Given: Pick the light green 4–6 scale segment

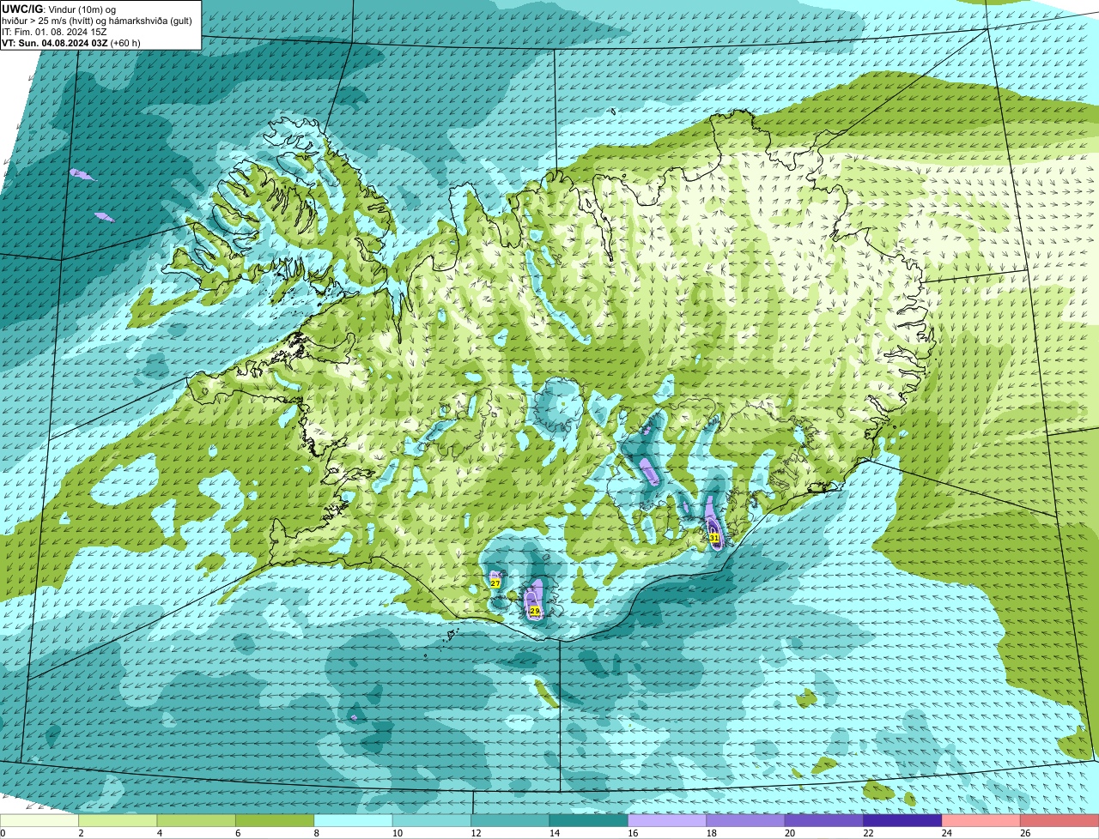Looking at the screenshot, I should click(x=197, y=820).
